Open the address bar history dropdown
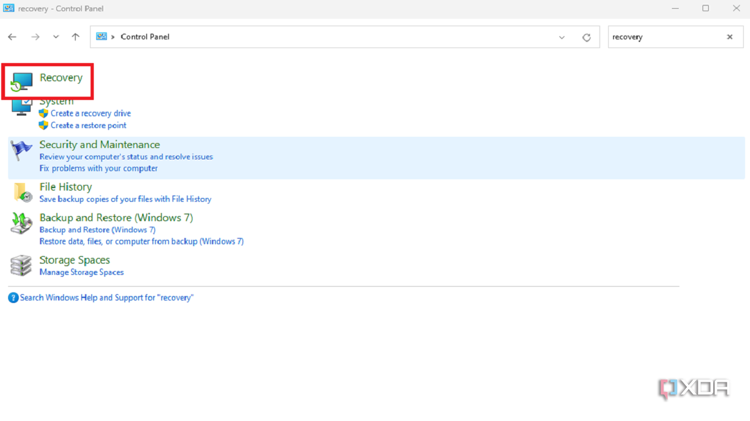The width and height of the screenshot is (750, 421). coord(562,37)
